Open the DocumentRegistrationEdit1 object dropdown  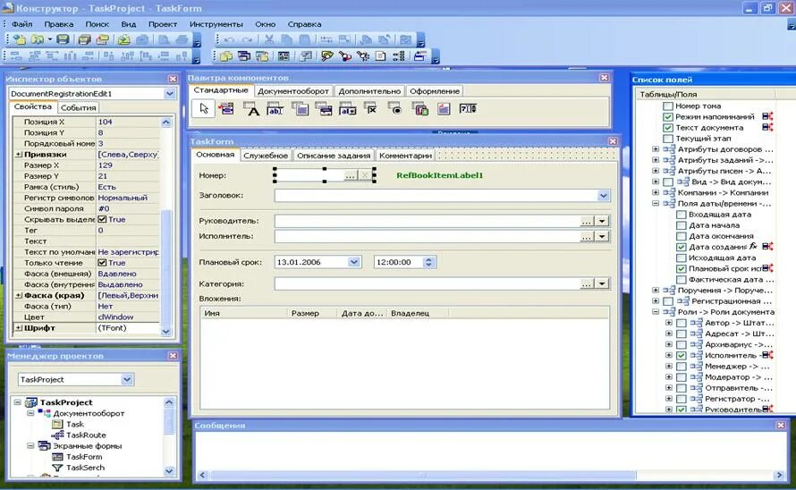(x=170, y=93)
